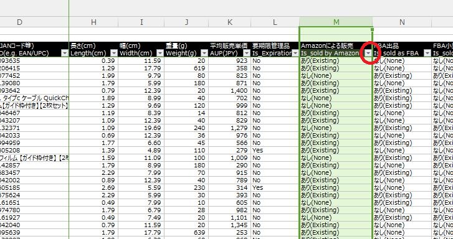This screenshot has height=239, width=453.
Task: Click the AUP cell showing 1,400
Action: point(230,91)
